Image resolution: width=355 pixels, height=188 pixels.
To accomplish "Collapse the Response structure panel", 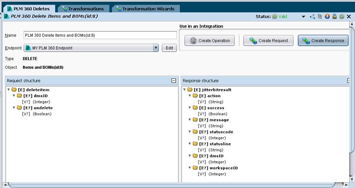I will point(349,81).
